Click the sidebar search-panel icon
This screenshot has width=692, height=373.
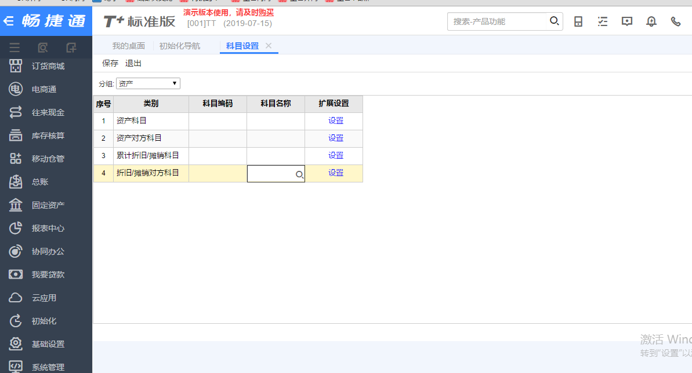pyautogui.click(x=43, y=47)
